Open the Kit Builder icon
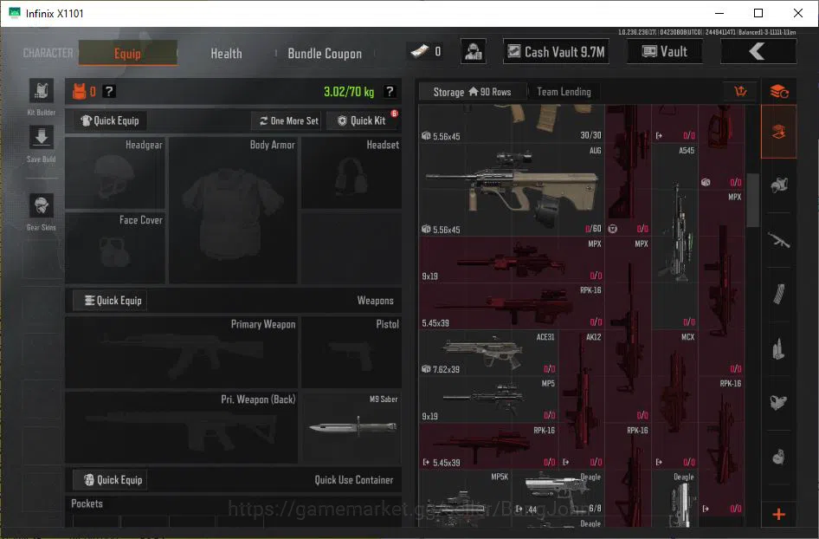Viewport: 819px width, 539px height. (42, 91)
